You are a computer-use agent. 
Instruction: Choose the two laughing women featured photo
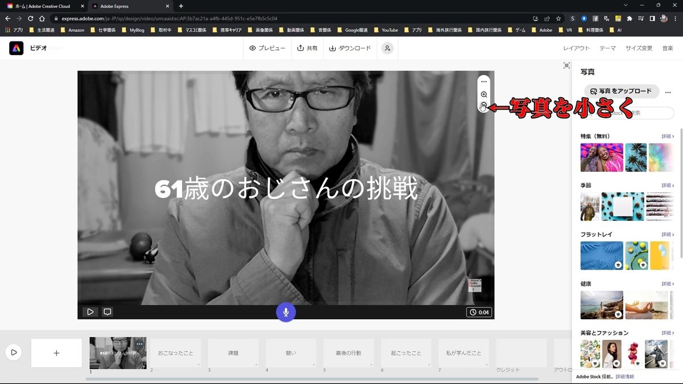[602, 158]
